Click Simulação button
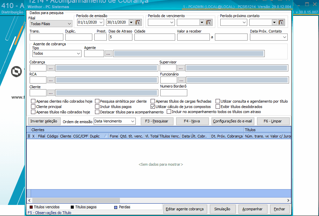Viewport: 319px width, 216px height. click(x=223, y=209)
